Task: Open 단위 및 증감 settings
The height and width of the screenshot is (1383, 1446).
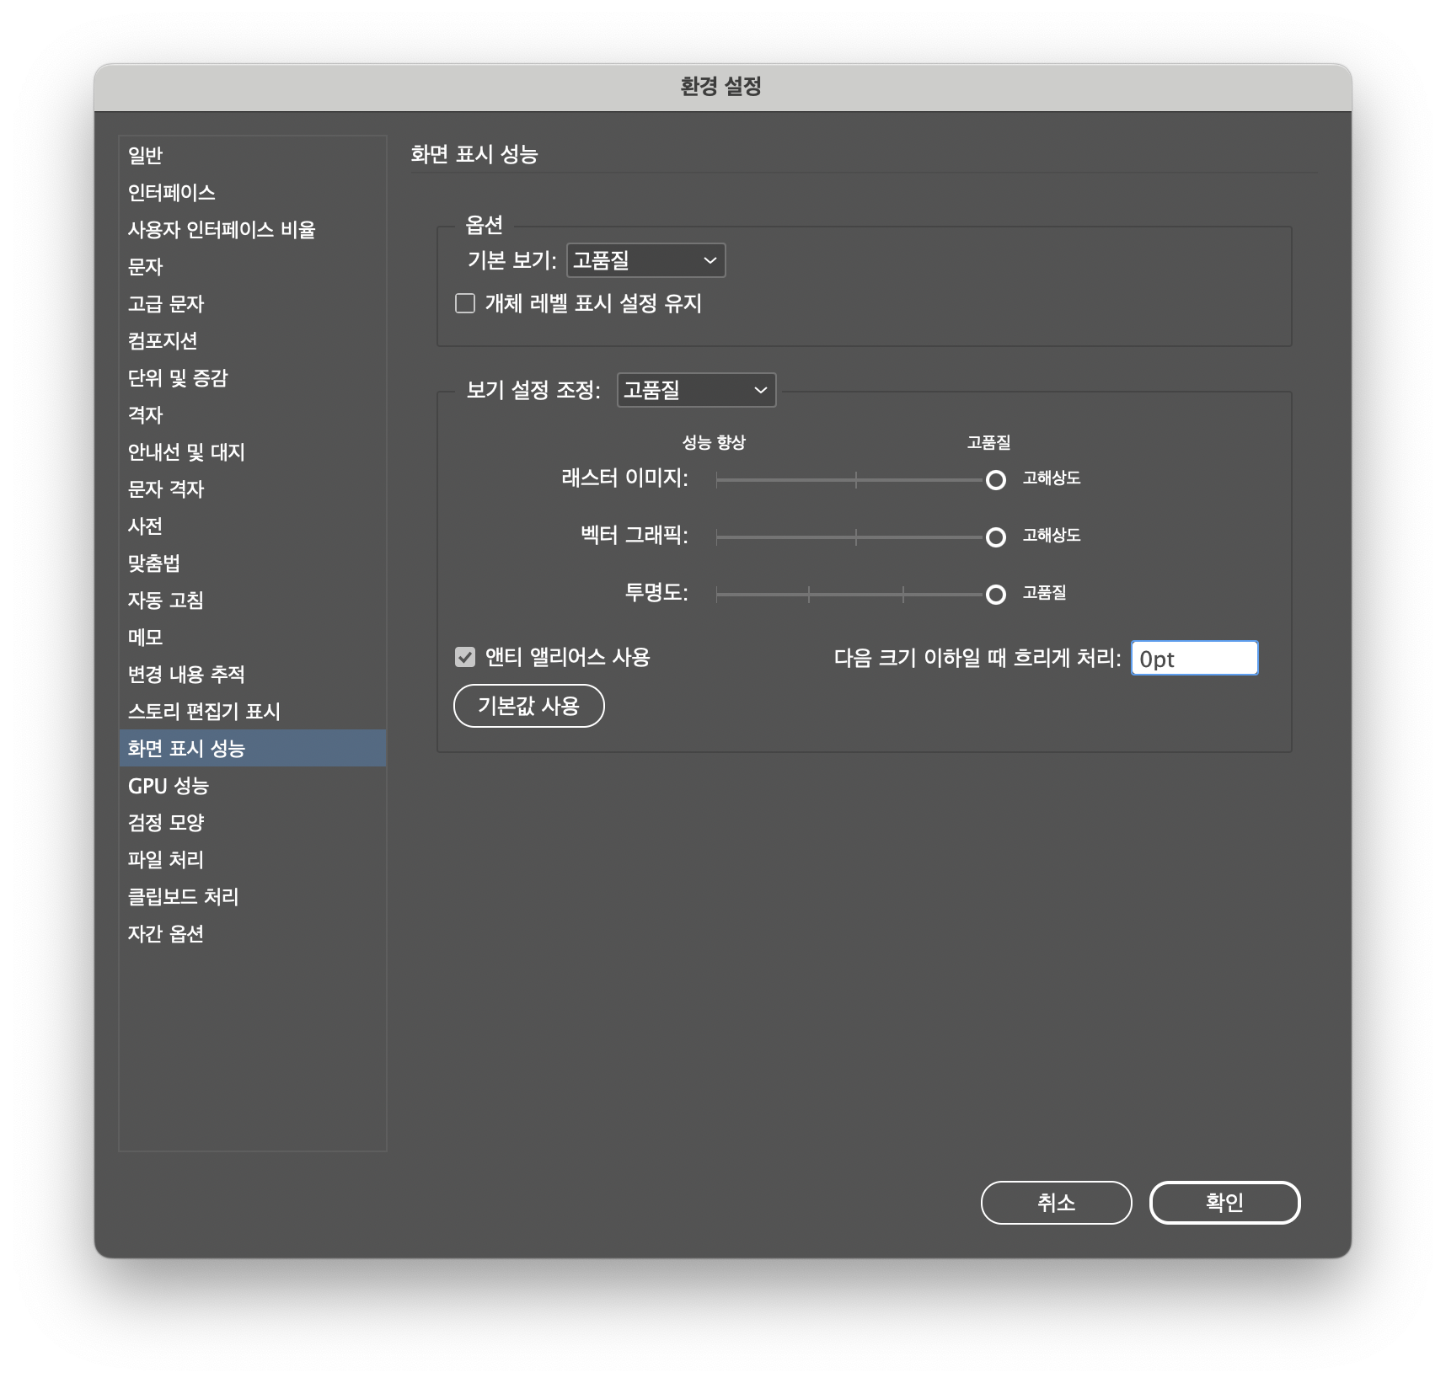Action: 252,377
